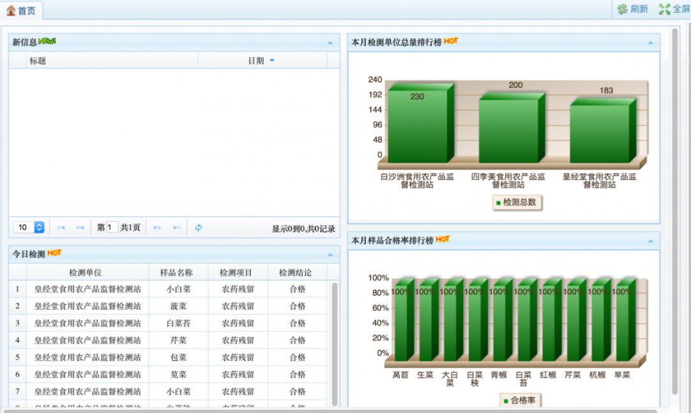Screen dimensions: 691x413
Task: Collapse the 本月样品合格率排行榜 panel
Action: point(651,241)
